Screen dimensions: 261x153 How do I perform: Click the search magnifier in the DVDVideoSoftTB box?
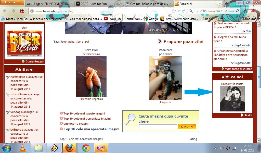coord(237,11)
